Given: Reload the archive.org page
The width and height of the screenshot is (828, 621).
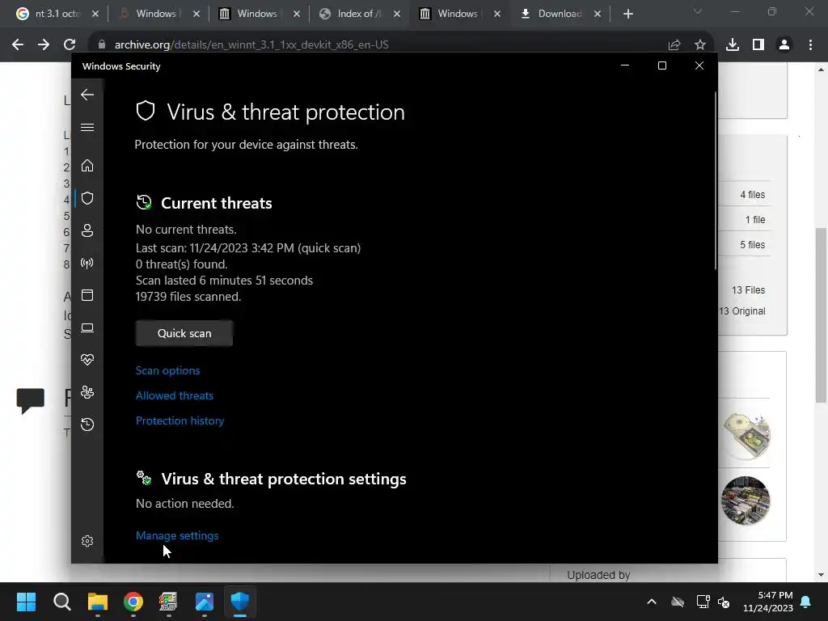Looking at the screenshot, I should 70,45.
